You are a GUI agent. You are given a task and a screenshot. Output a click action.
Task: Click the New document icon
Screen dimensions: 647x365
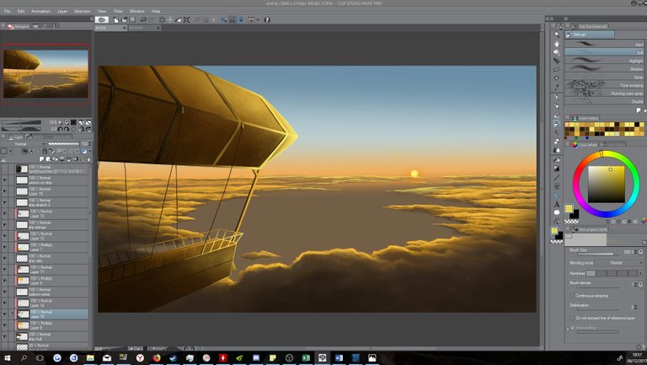[117, 19]
